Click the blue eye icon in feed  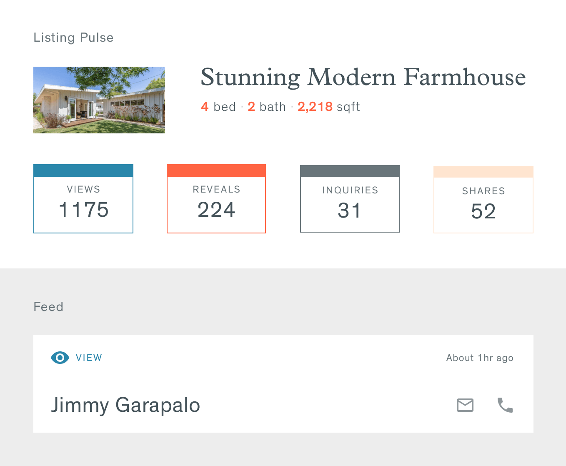60,358
